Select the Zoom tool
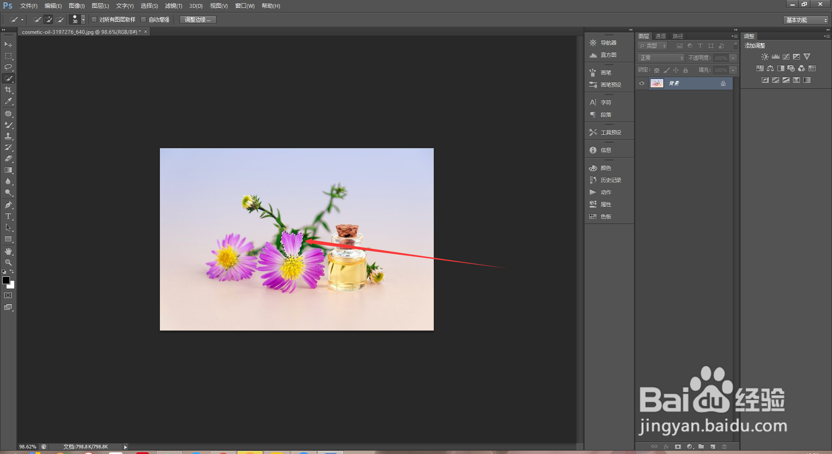 tap(8, 263)
